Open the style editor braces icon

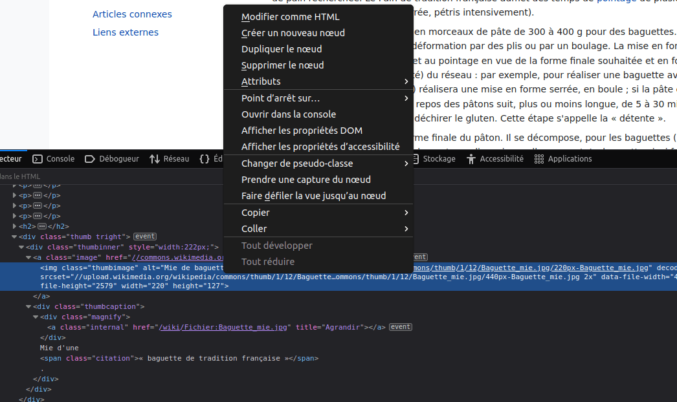(205, 159)
